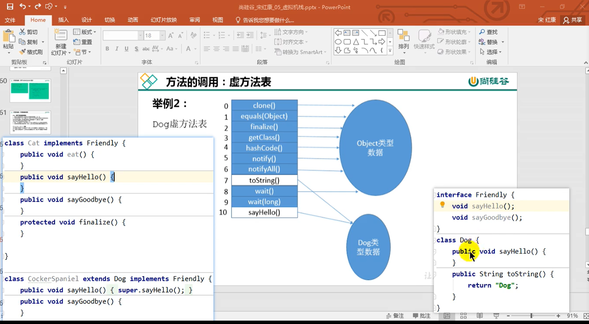This screenshot has height=324, width=589.
Task: Select the left arrow shape in gallery
Action: point(338,33)
